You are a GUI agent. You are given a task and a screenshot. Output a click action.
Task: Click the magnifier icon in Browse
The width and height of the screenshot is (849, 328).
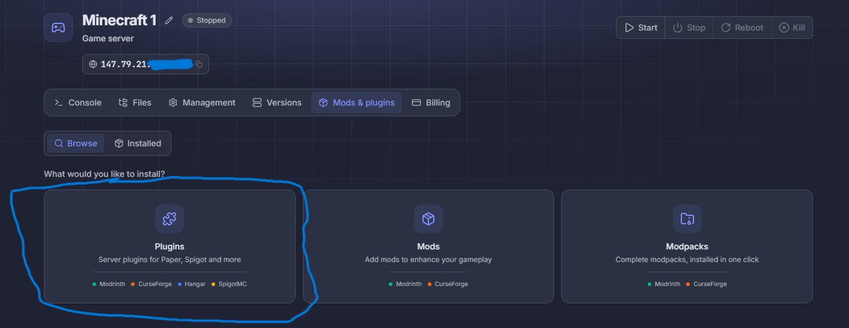click(59, 143)
